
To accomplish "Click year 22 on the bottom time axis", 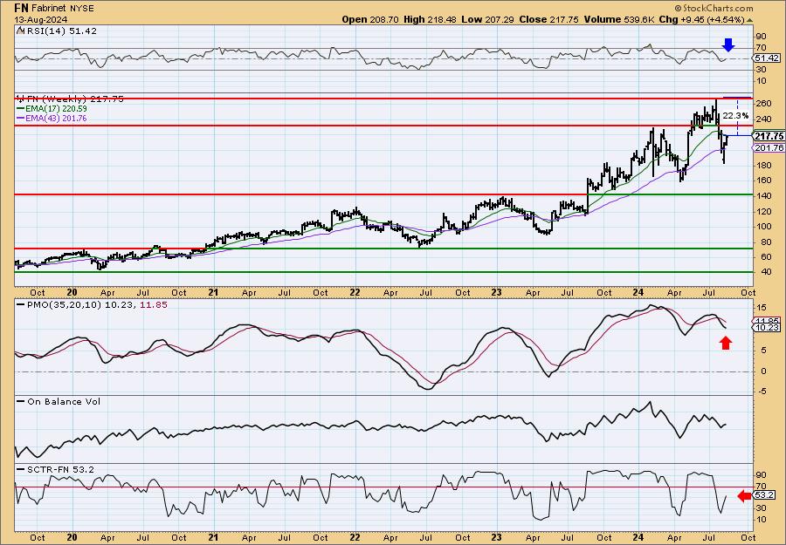I will (x=355, y=537).
